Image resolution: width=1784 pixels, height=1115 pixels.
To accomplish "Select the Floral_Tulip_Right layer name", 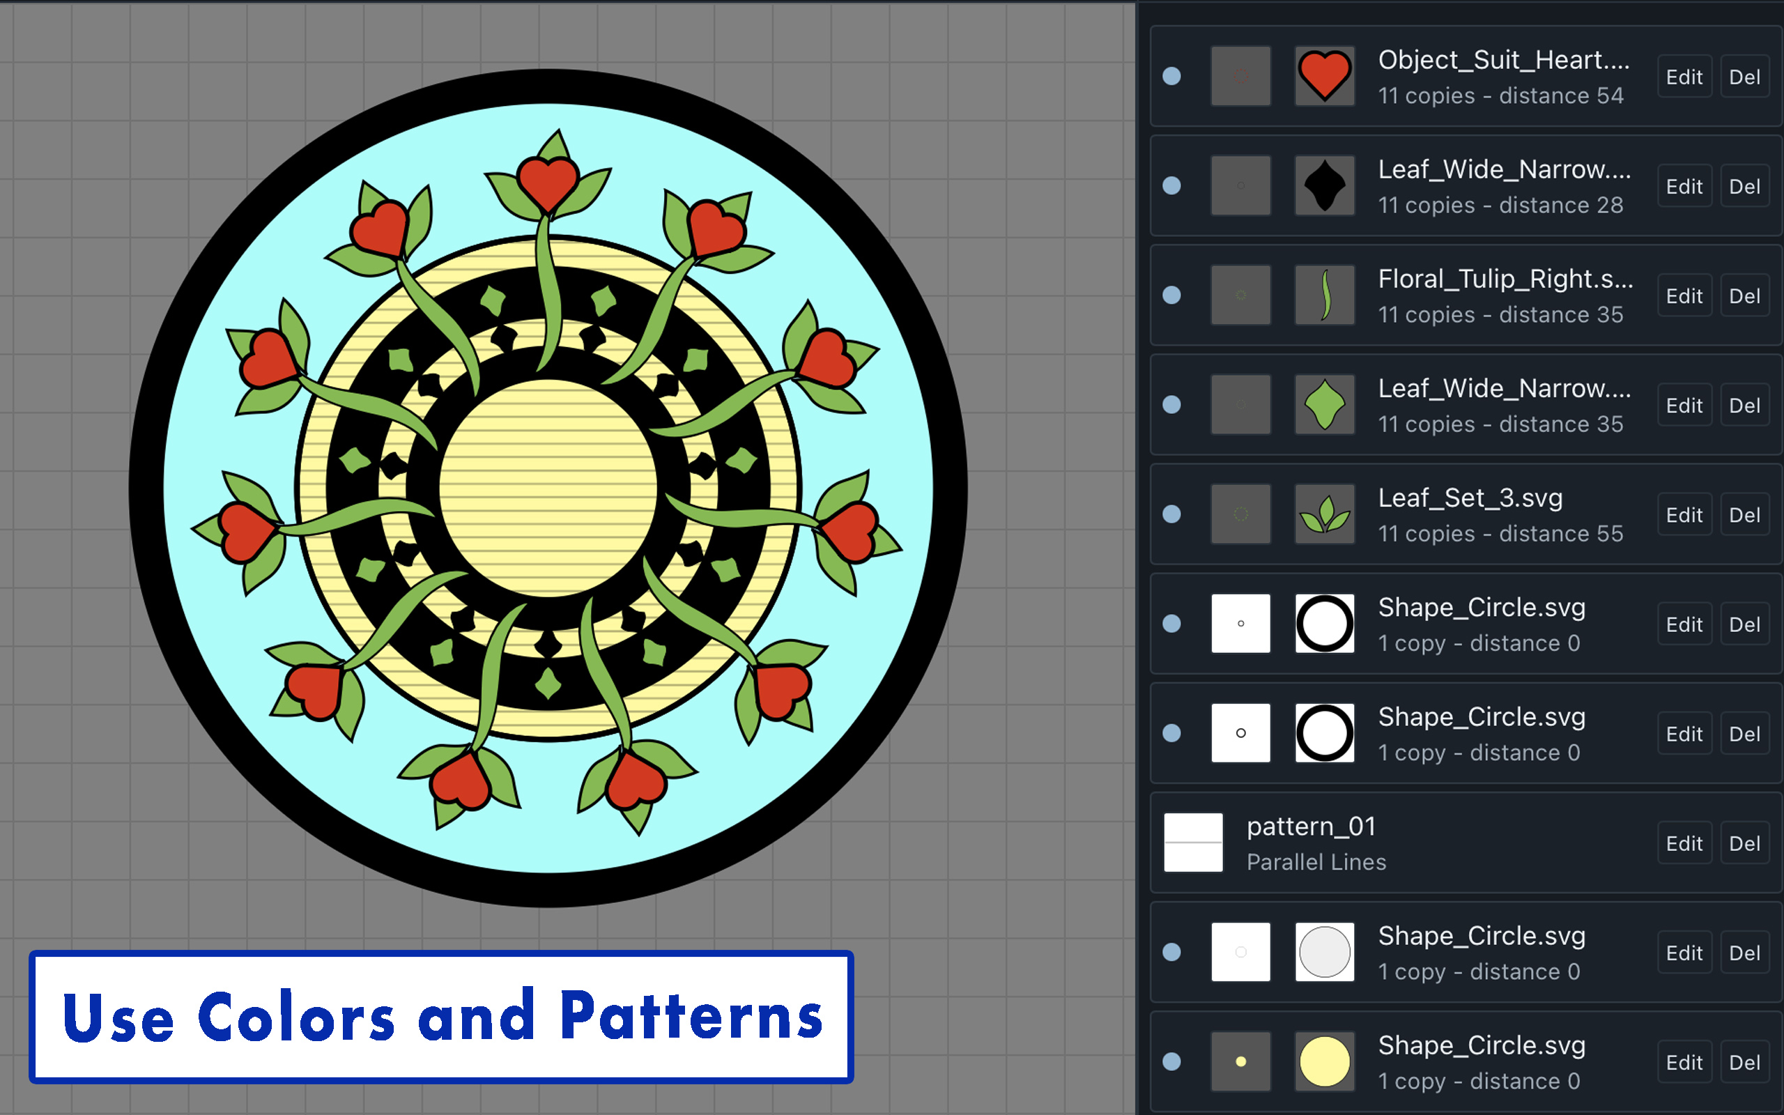I will coord(1506,279).
